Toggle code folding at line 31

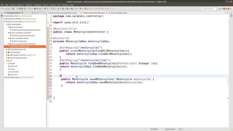click(x=52, y=79)
